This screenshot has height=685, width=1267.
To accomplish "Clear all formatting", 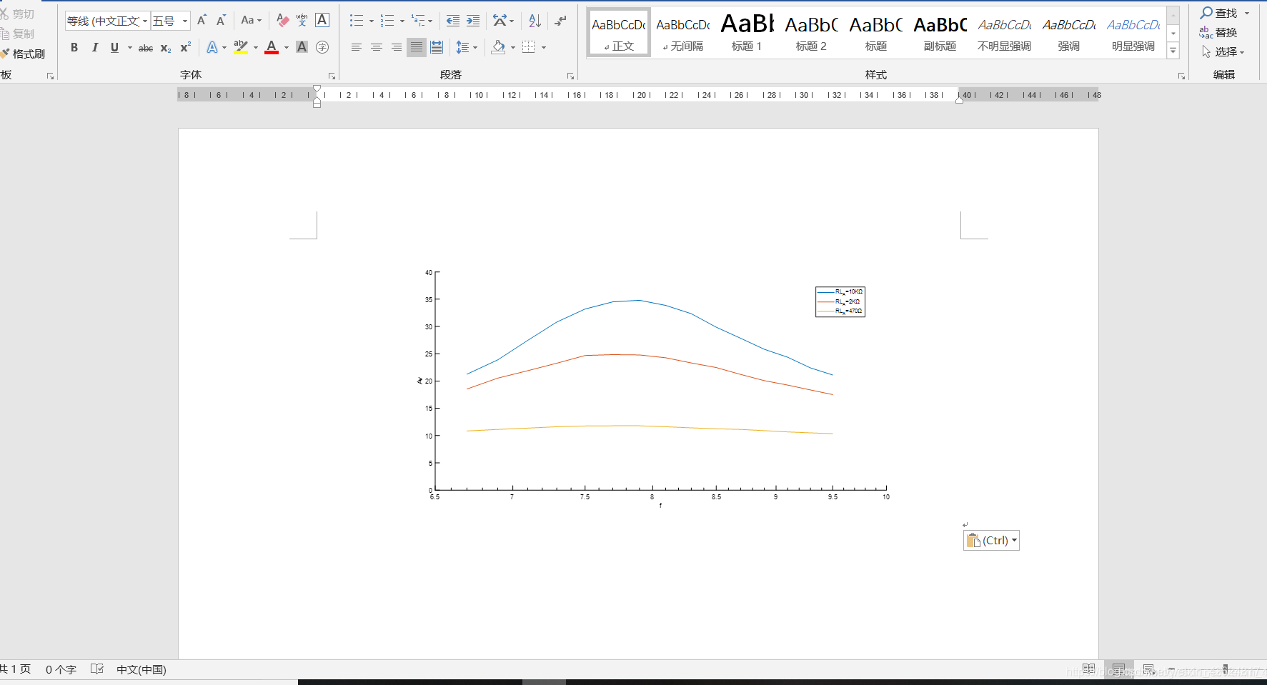I will pos(283,21).
